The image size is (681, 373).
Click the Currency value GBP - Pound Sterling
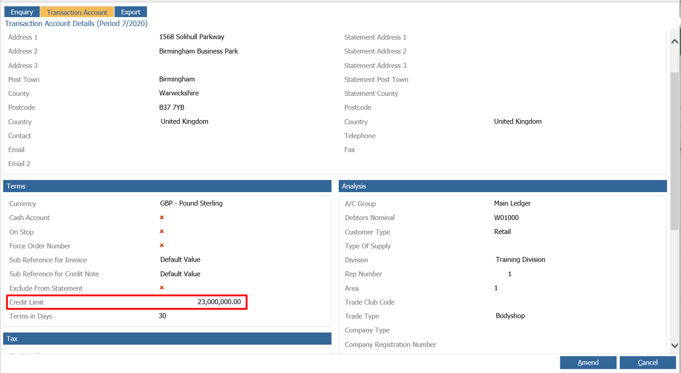[191, 203]
